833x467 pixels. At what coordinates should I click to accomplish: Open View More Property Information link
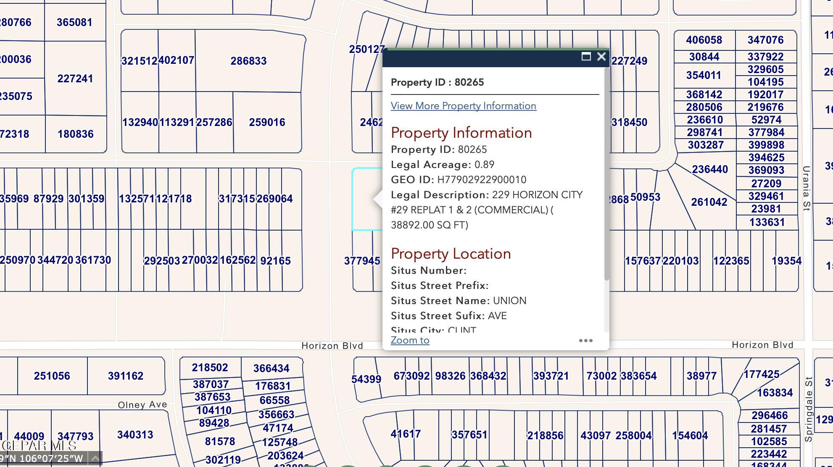pyautogui.click(x=463, y=106)
